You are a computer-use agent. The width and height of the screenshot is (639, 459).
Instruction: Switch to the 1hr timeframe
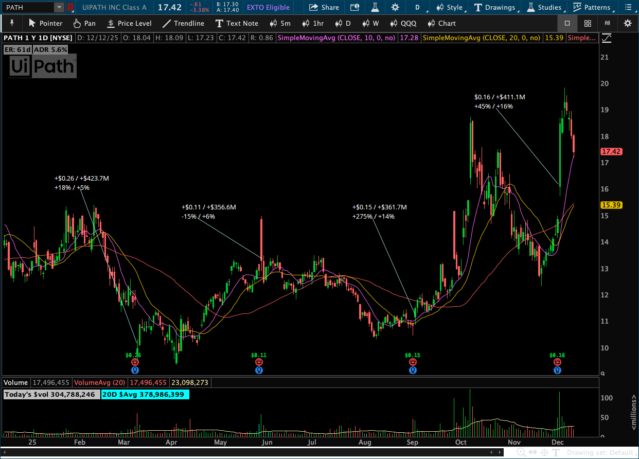[313, 23]
